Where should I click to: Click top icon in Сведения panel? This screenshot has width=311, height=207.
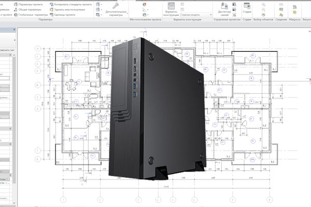tap(281, 4)
